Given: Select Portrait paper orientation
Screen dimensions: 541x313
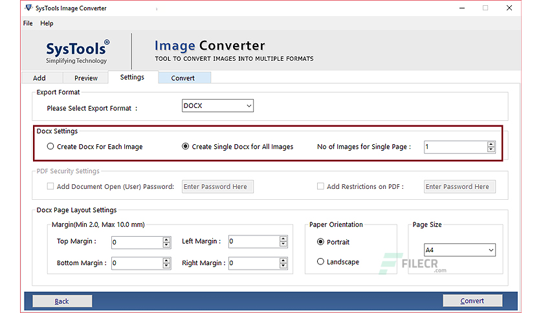Looking at the screenshot, I should (333, 242).
